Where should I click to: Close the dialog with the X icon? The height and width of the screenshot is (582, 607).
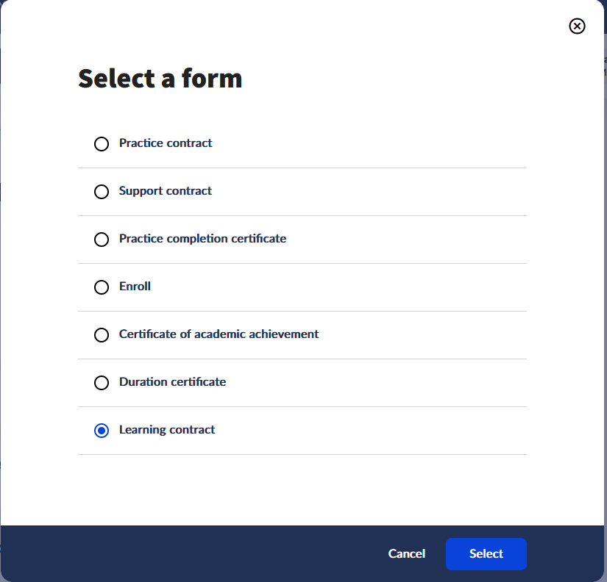(x=578, y=26)
